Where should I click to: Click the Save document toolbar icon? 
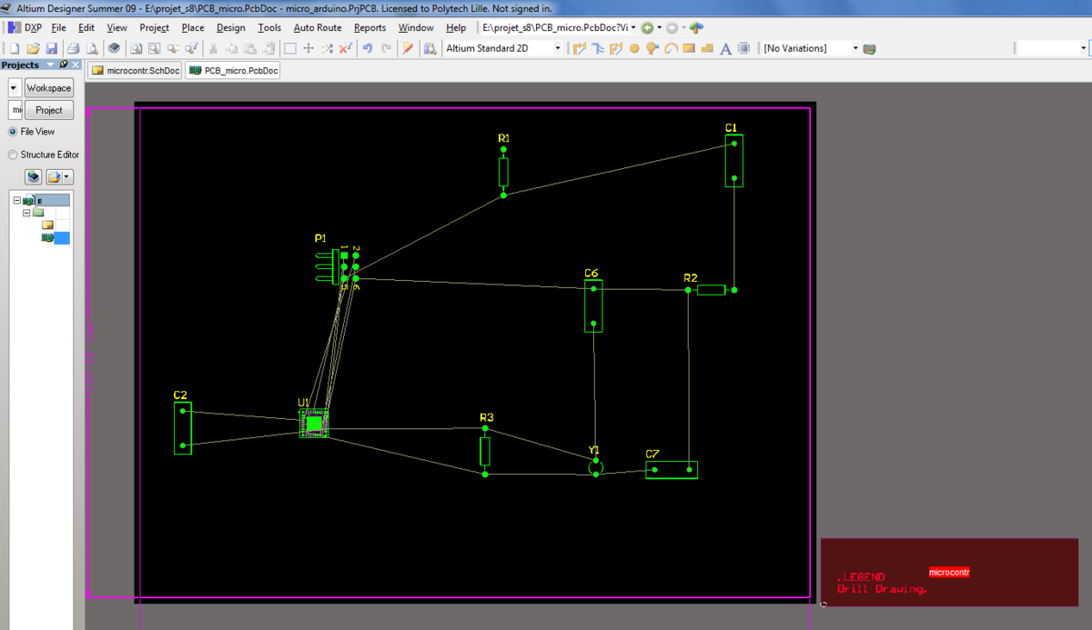point(51,48)
